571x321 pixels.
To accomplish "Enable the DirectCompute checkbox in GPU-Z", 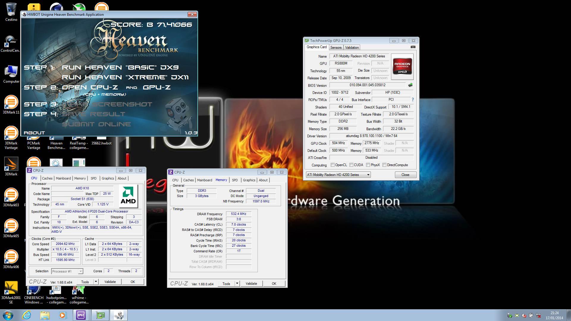I will (x=384, y=165).
